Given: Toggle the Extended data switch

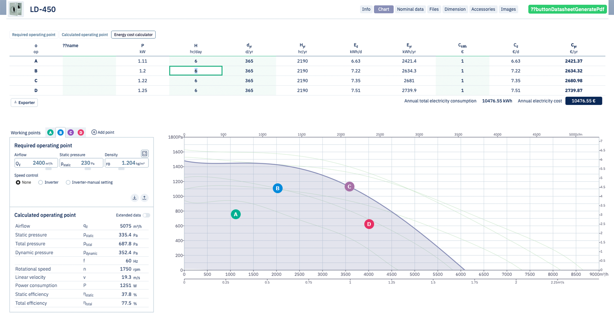Looking at the screenshot, I should click(146, 215).
